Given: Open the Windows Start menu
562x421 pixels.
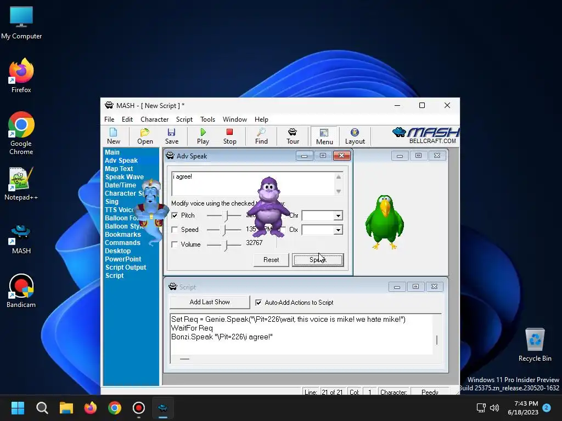Looking at the screenshot, I should click(x=18, y=408).
